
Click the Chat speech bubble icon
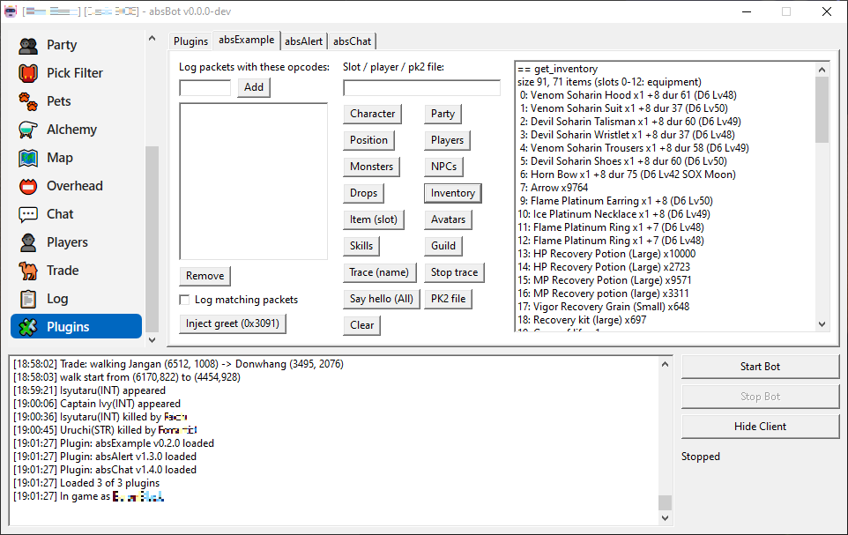point(28,214)
